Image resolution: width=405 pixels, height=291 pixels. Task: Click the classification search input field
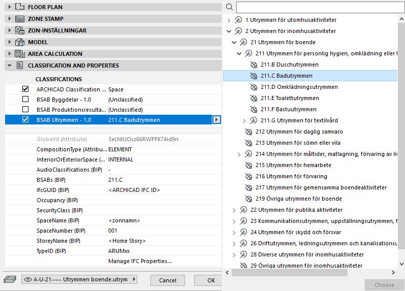320,7
